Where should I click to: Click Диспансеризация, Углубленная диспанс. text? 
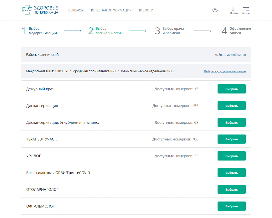pos(62,123)
